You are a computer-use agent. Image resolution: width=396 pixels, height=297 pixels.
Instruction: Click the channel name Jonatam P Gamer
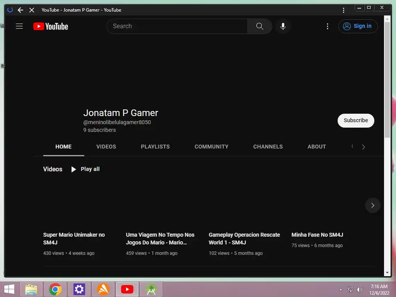[121, 113]
